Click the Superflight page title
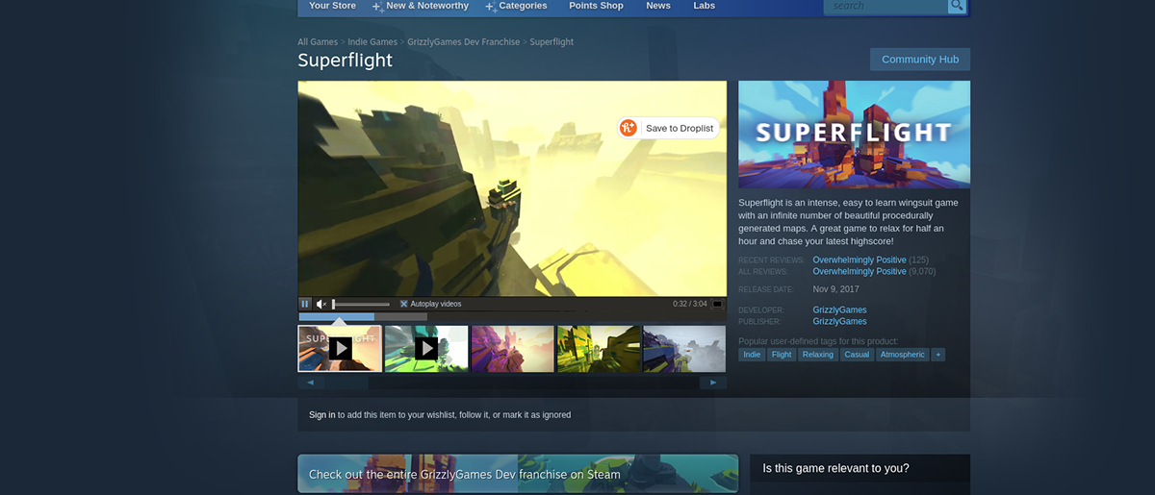Viewport: 1155px width, 495px height. pos(345,61)
